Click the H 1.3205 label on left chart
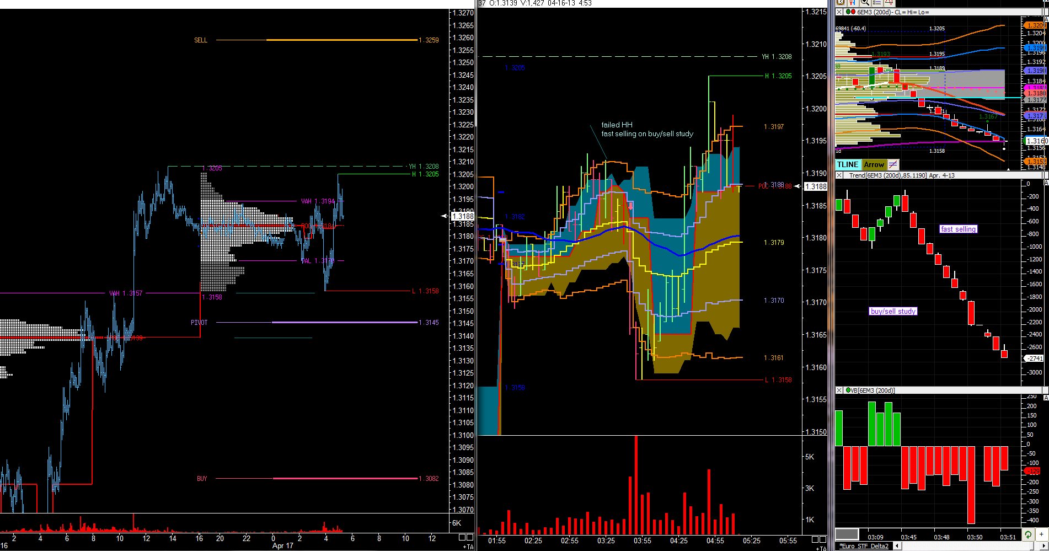1049x551 pixels. pyautogui.click(x=425, y=174)
